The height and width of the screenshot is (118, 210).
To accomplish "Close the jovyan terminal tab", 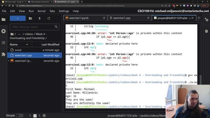I will point(193,18).
